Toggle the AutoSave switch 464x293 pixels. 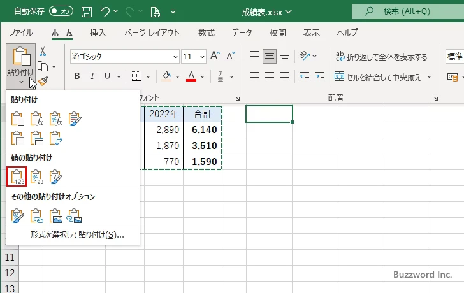tap(61, 11)
